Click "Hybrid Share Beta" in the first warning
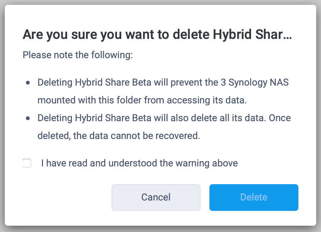 (x=113, y=82)
